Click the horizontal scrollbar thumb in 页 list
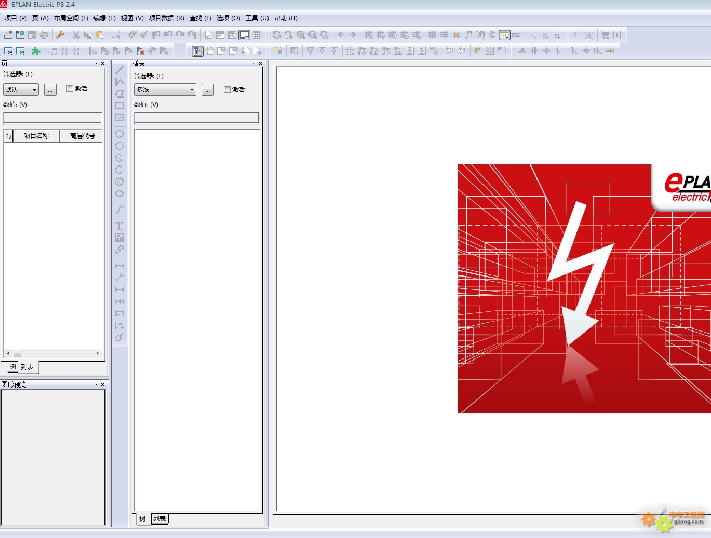Viewport: 711px width, 538px height. [17, 354]
